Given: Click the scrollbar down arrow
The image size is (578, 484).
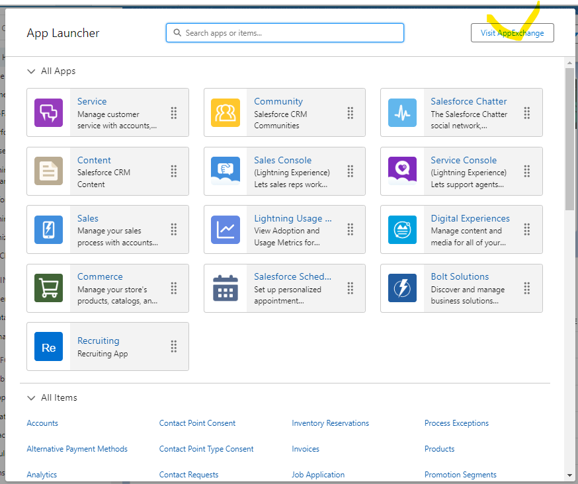Looking at the screenshot, I should pyautogui.click(x=569, y=475).
